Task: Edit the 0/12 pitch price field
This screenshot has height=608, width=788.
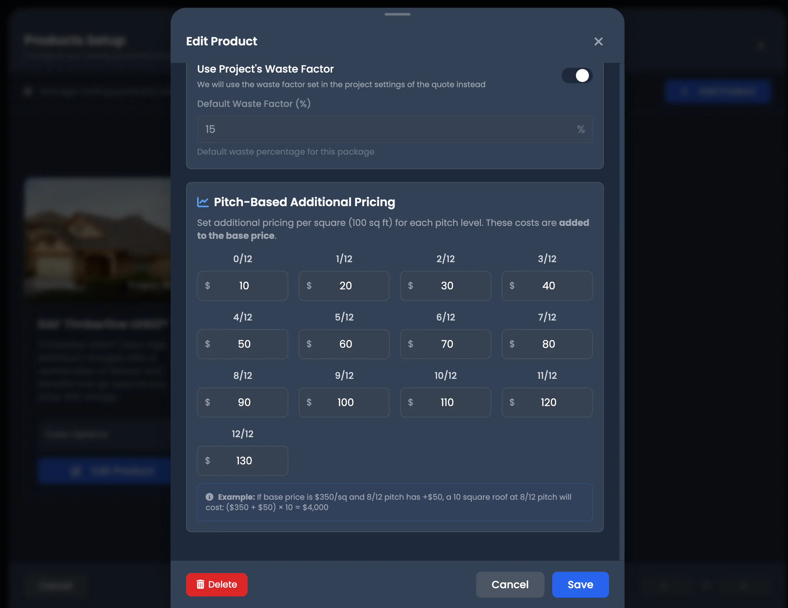Action: pyautogui.click(x=243, y=286)
